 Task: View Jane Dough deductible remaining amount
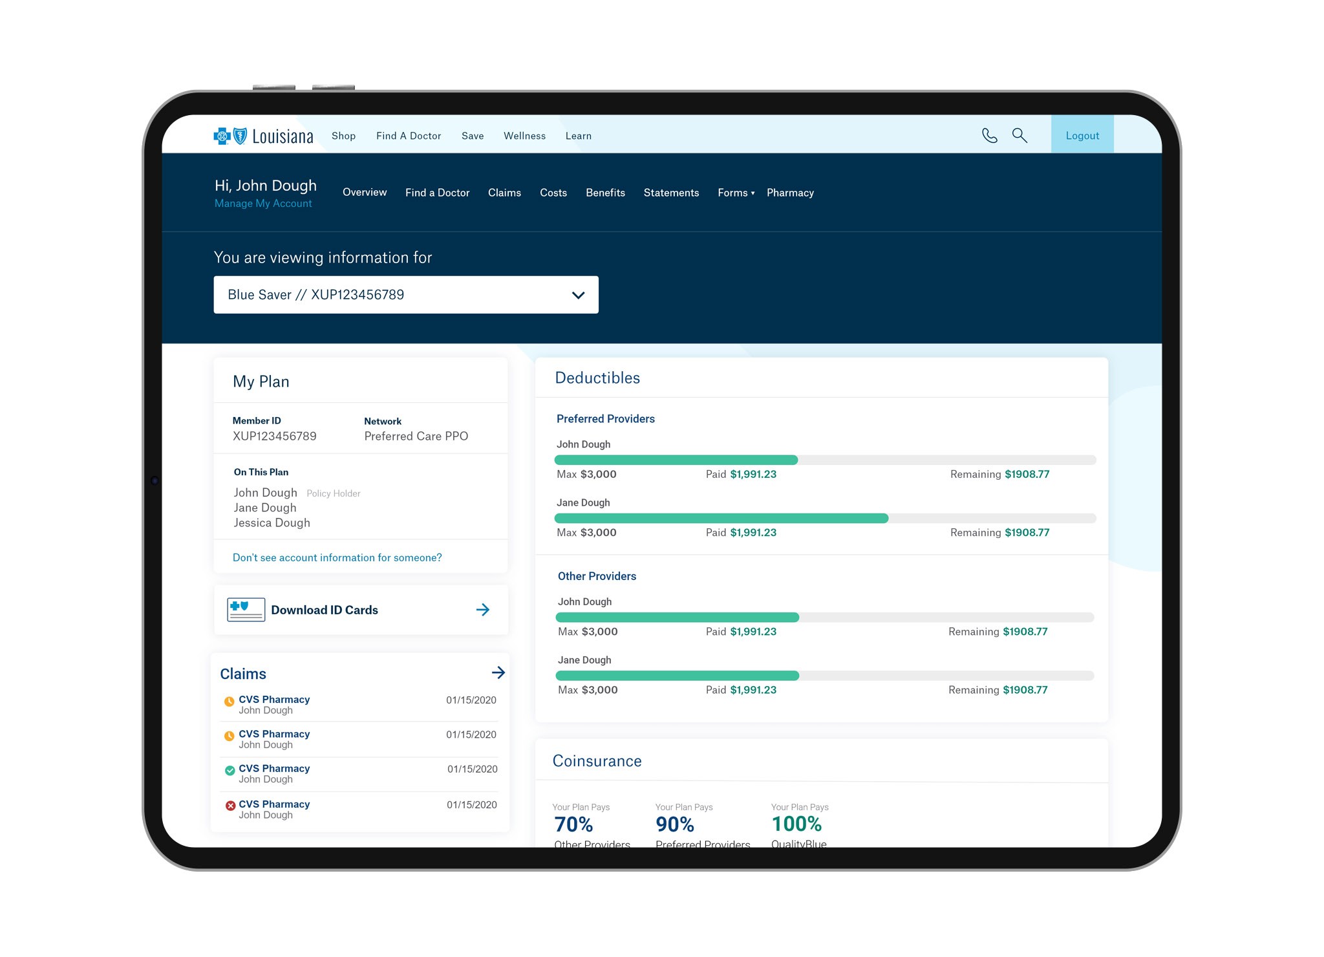(1025, 532)
